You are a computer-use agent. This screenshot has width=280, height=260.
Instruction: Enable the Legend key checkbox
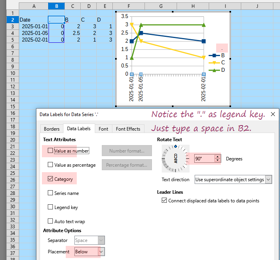click(51, 207)
